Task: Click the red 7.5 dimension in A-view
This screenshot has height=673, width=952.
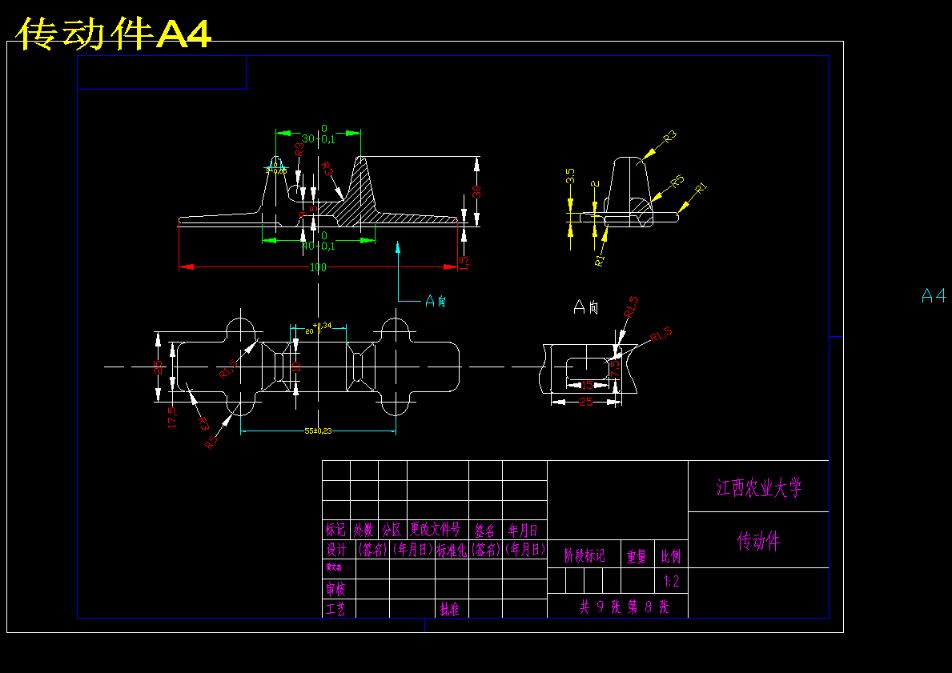Action: click(x=616, y=369)
